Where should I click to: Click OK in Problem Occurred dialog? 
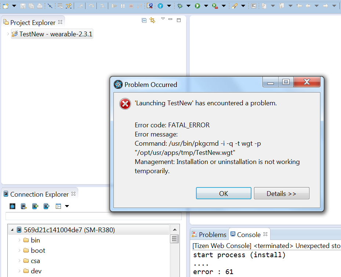point(224,193)
